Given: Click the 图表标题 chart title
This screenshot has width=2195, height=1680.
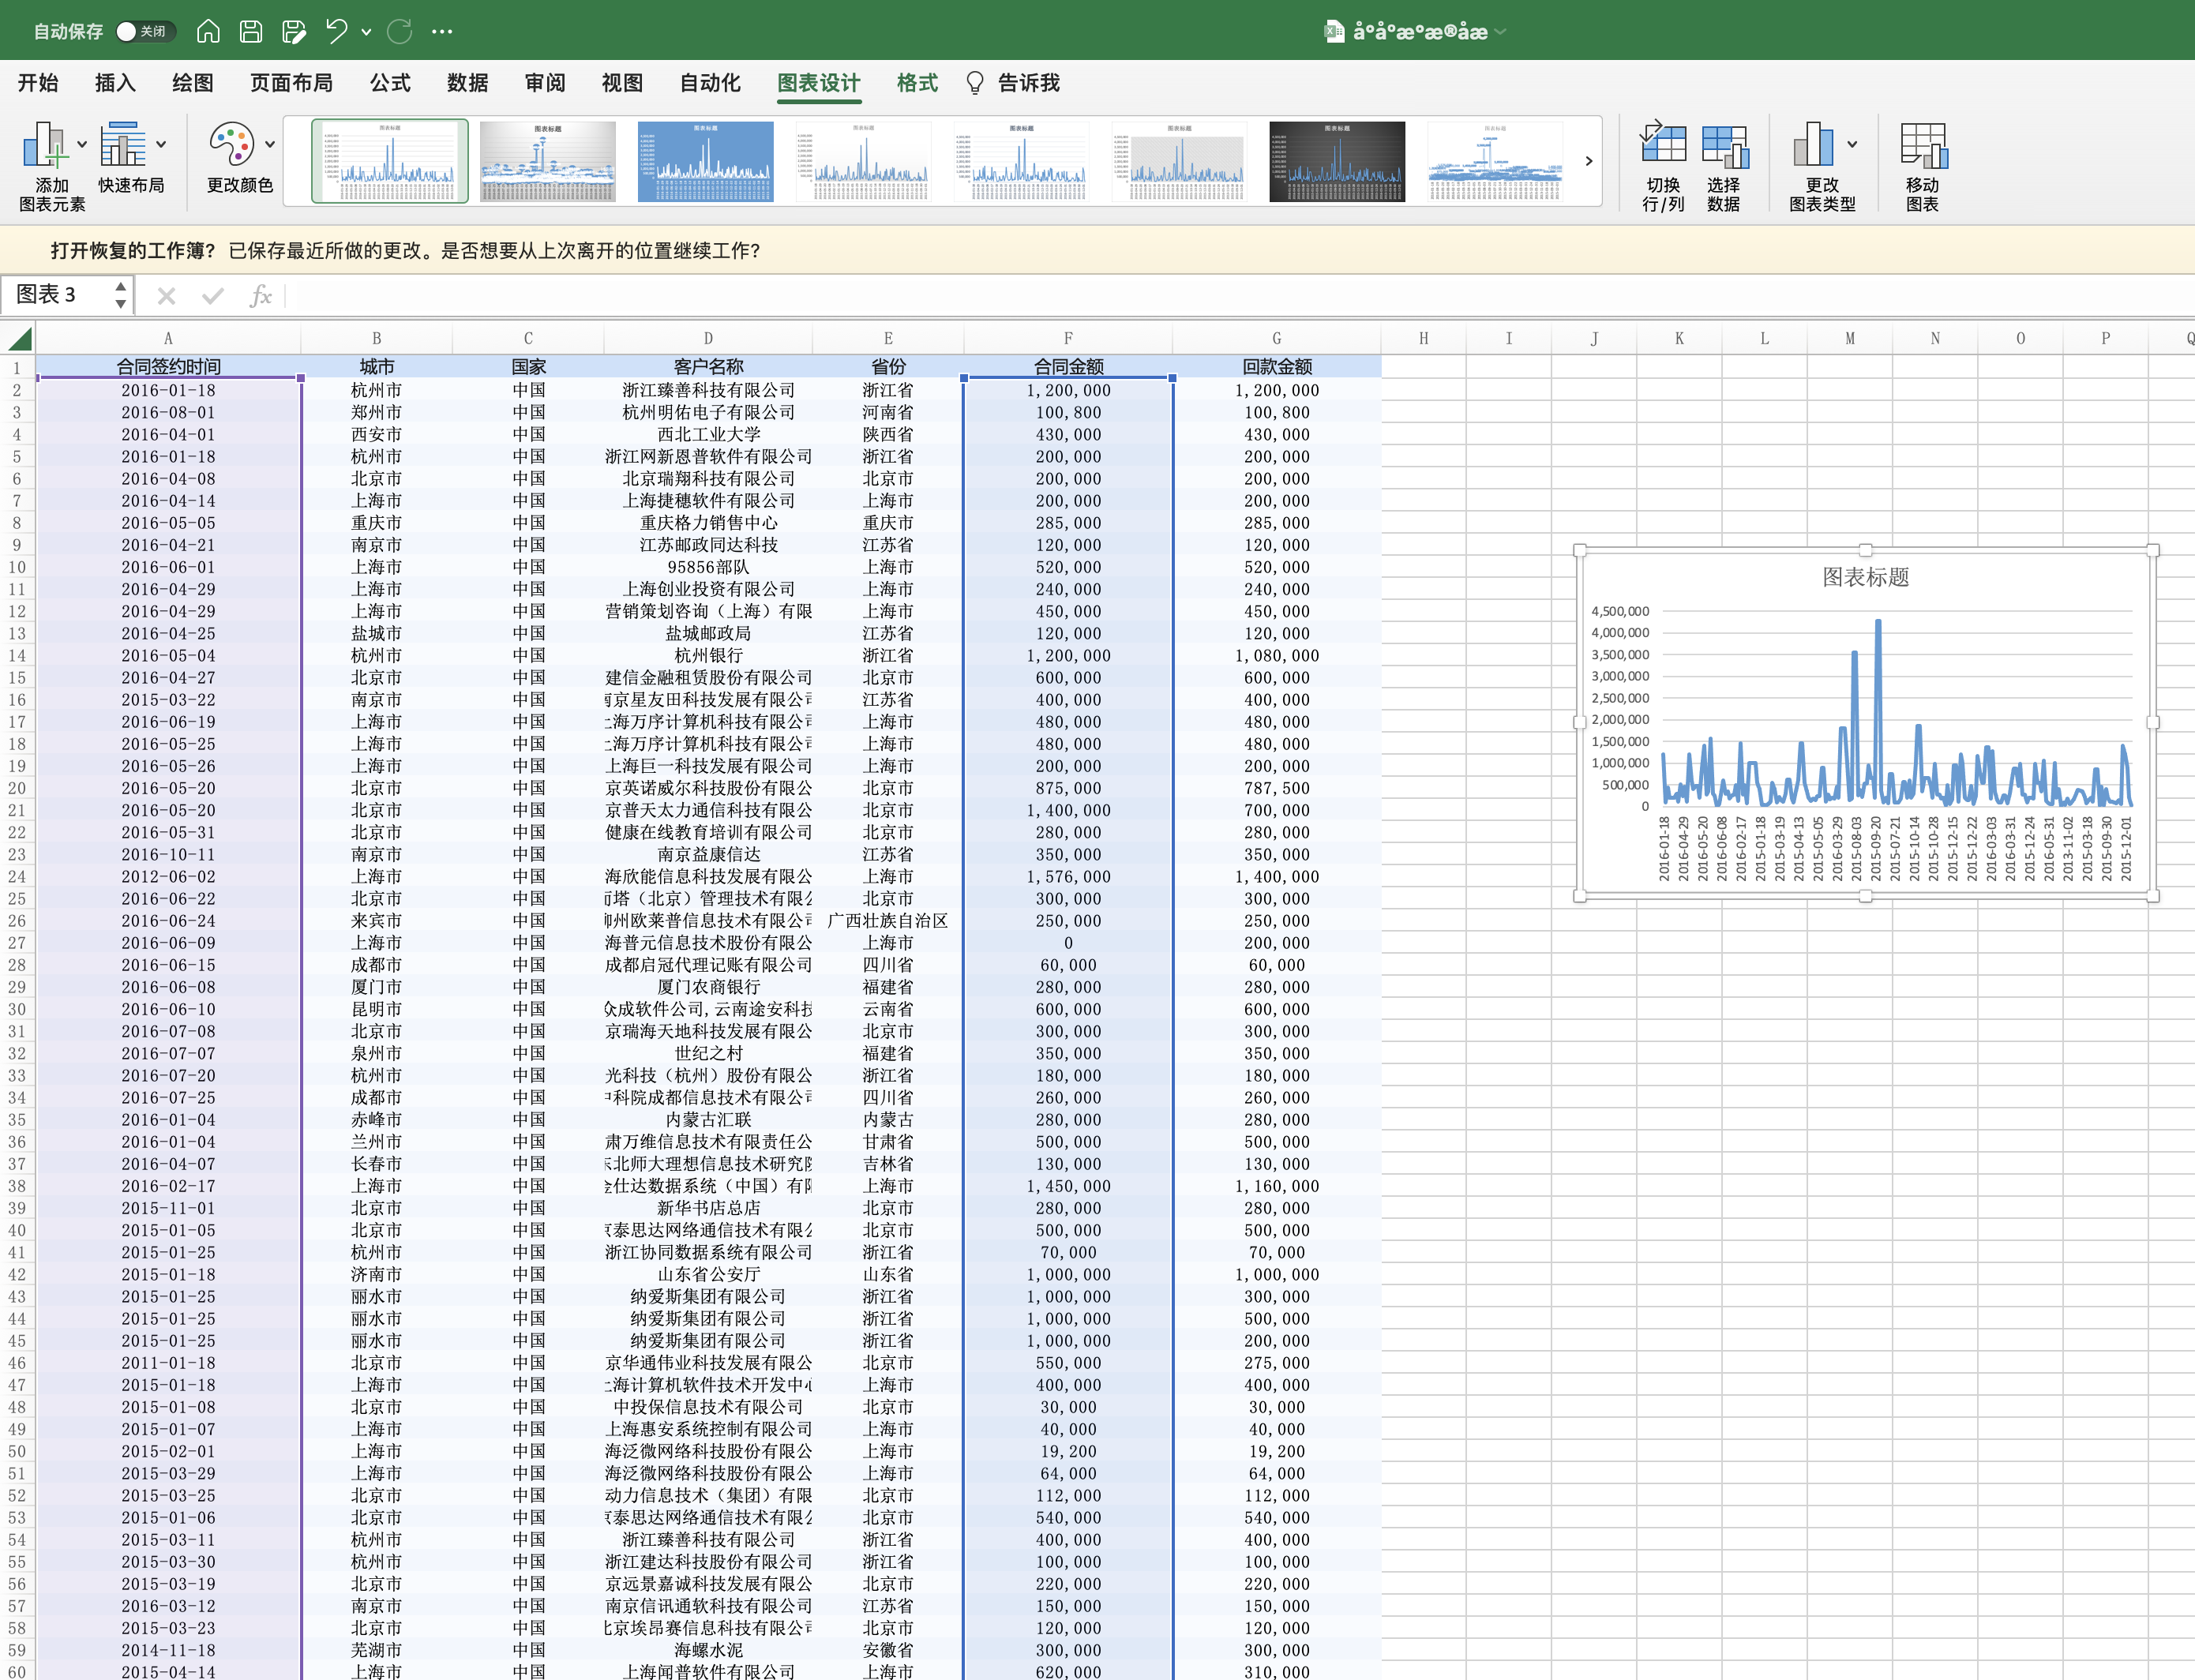Looking at the screenshot, I should coord(1865,577).
